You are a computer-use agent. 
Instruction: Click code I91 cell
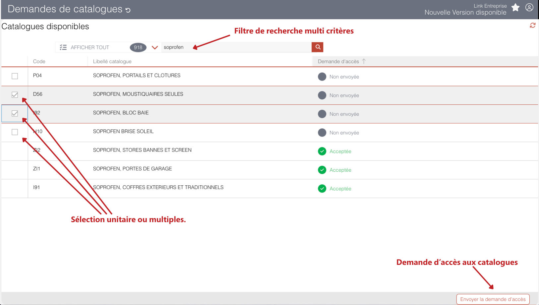[x=36, y=187]
